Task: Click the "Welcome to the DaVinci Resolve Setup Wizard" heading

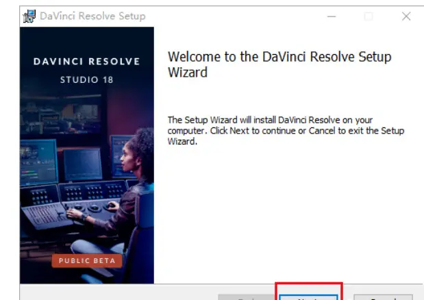Action: pyautogui.click(x=279, y=64)
